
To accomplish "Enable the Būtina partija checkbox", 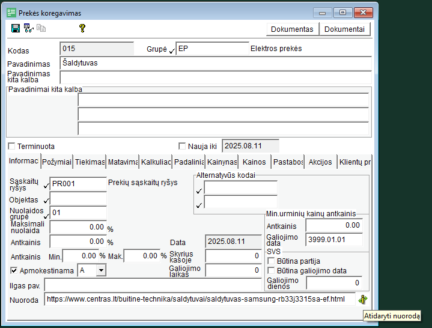I will [x=271, y=261].
